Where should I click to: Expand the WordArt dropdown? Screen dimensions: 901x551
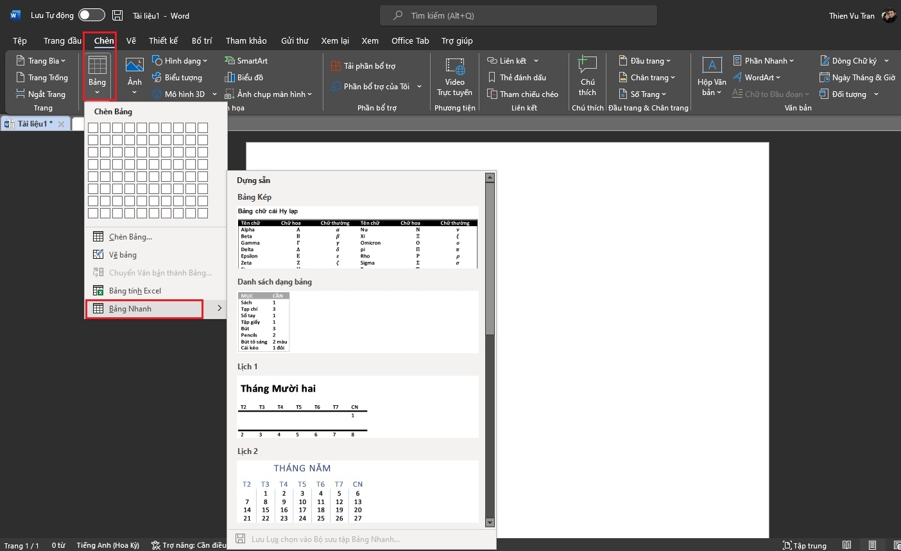(x=757, y=77)
